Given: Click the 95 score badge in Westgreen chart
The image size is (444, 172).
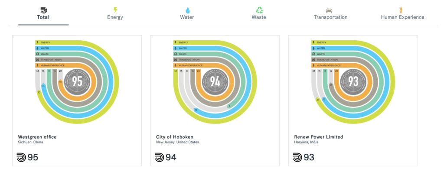Looking at the screenshot, I should 77,81.
